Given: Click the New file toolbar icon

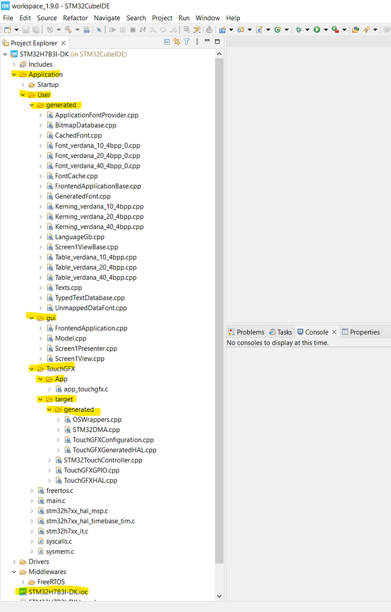Looking at the screenshot, I should coord(8,29).
